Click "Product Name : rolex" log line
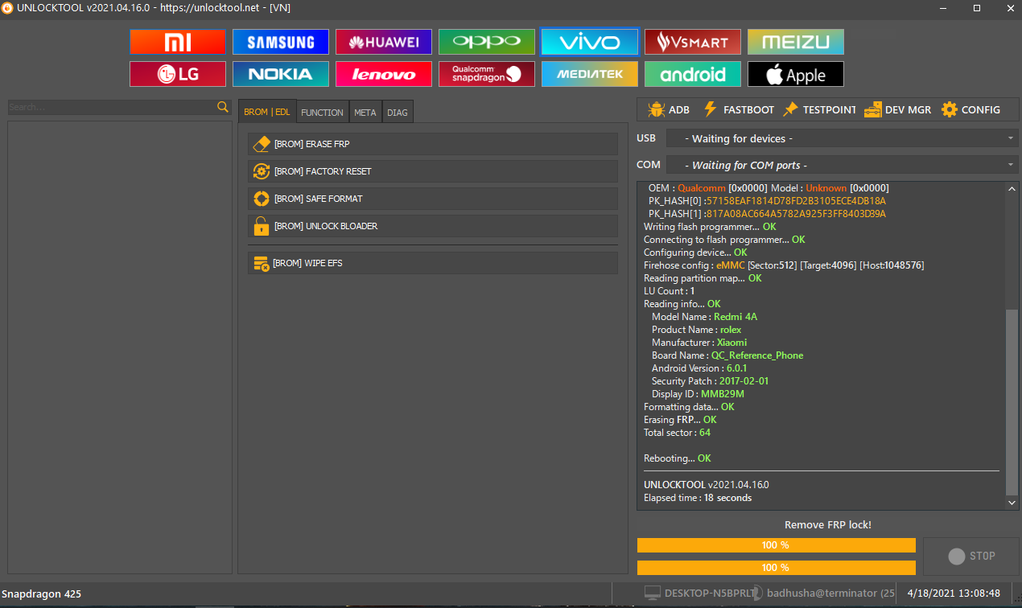This screenshot has width=1022, height=608. tap(696, 330)
